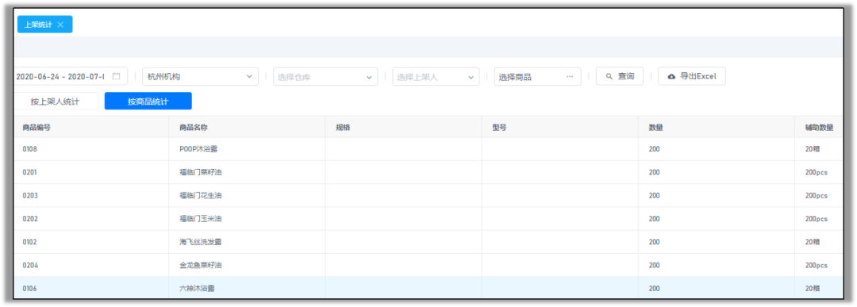Open the date range calendar icon
857x307 pixels.
(x=117, y=76)
